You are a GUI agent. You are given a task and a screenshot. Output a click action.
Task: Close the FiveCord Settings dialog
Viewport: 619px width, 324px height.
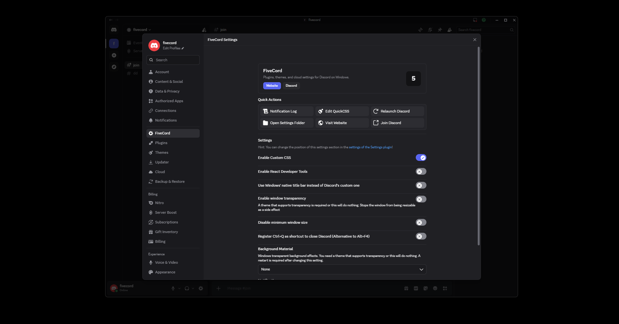[x=474, y=40]
